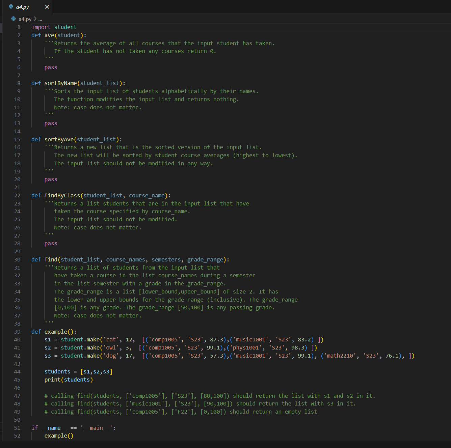This screenshot has width=451, height=448.
Task: Click the 's1' variable on line 40
Action: [48, 340]
